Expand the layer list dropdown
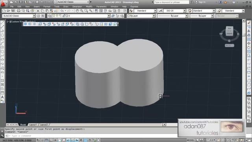The height and width of the screenshot is (142, 252). tap(109, 16)
